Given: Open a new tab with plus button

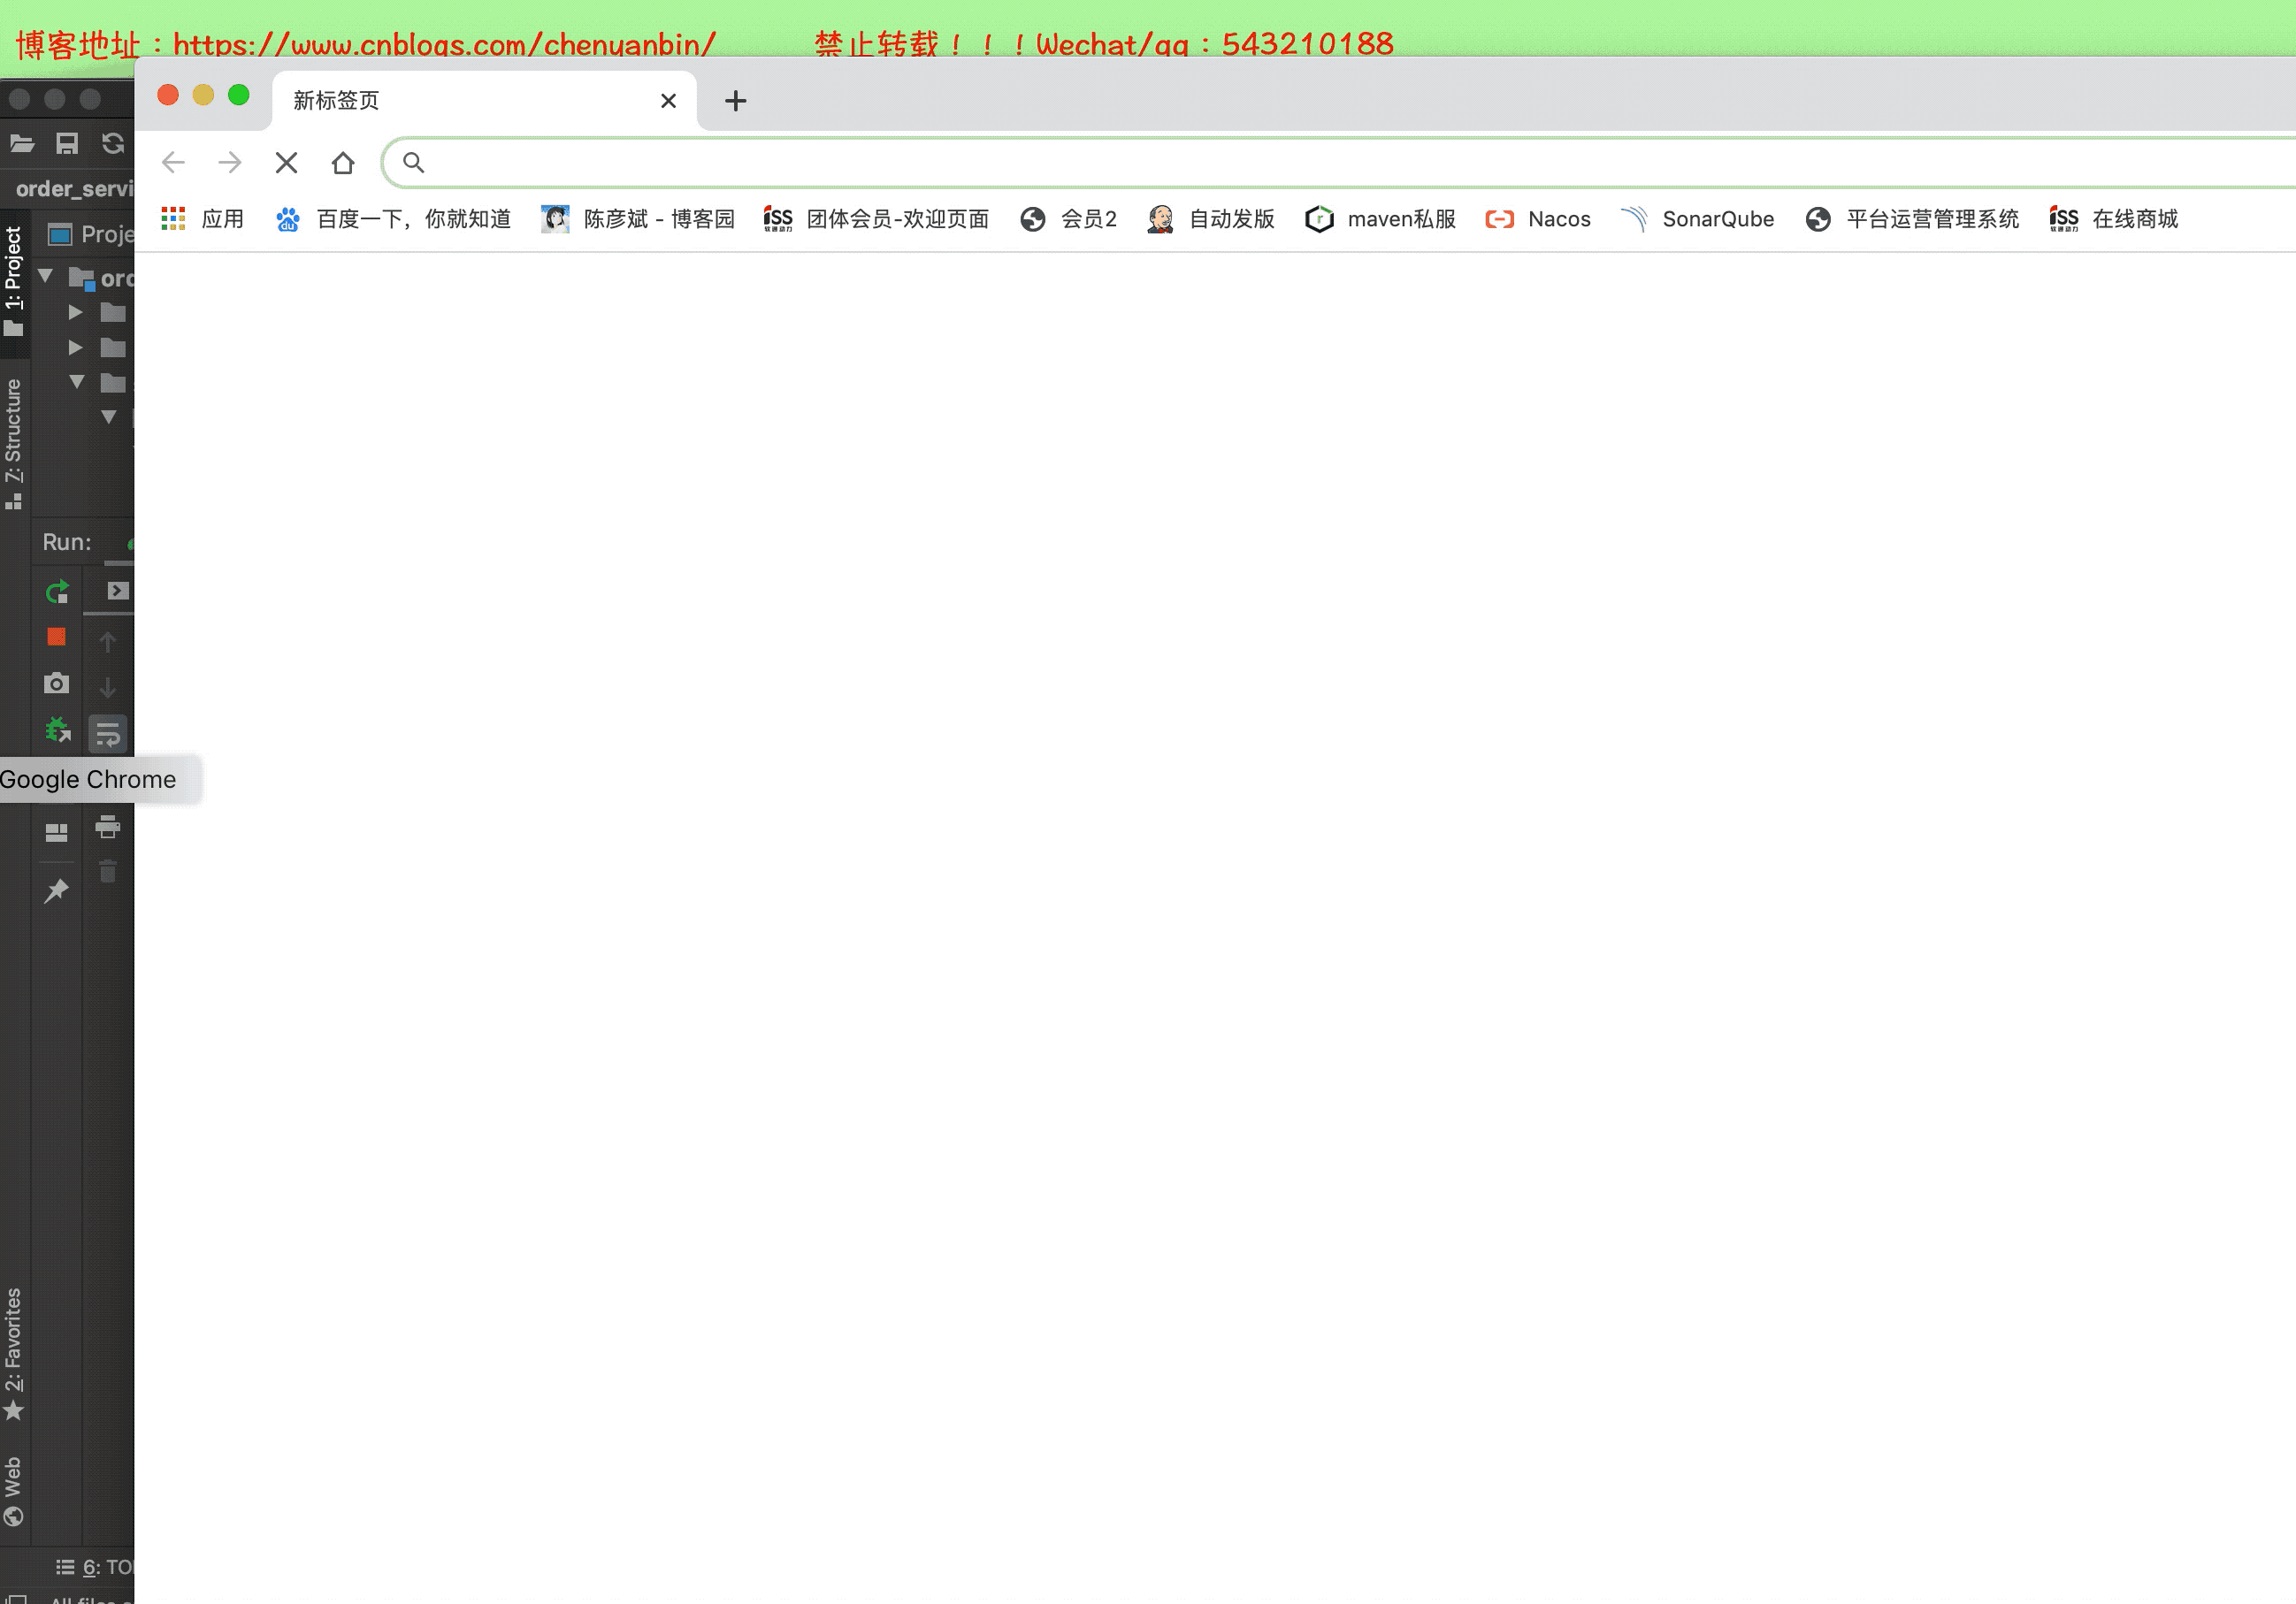Looking at the screenshot, I should 736,101.
